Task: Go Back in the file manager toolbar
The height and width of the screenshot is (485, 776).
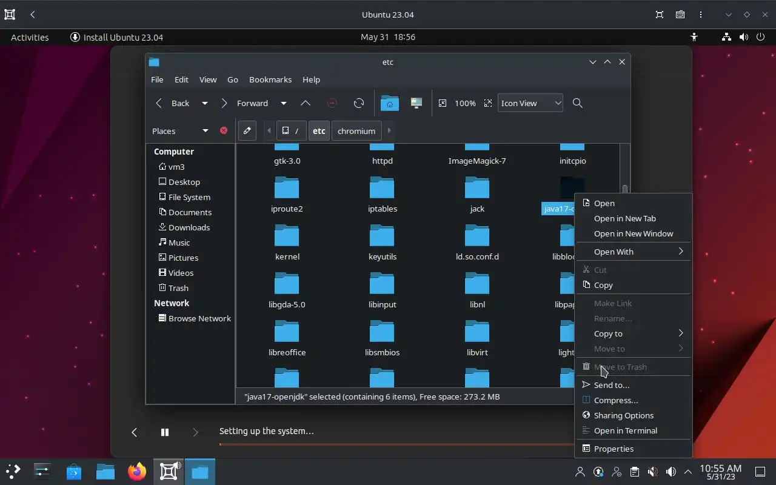Action: pyautogui.click(x=173, y=103)
